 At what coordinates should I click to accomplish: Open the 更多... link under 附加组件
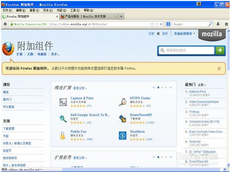(55, 54)
